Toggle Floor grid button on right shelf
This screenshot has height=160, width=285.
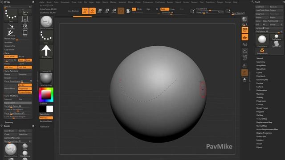[x=245, y=37]
